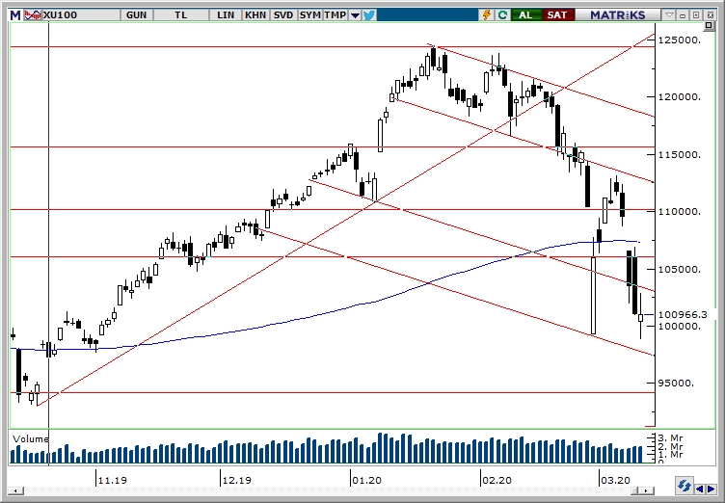The image size is (725, 503).
Task: Toggle the SVD button
Action: [x=283, y=14]
